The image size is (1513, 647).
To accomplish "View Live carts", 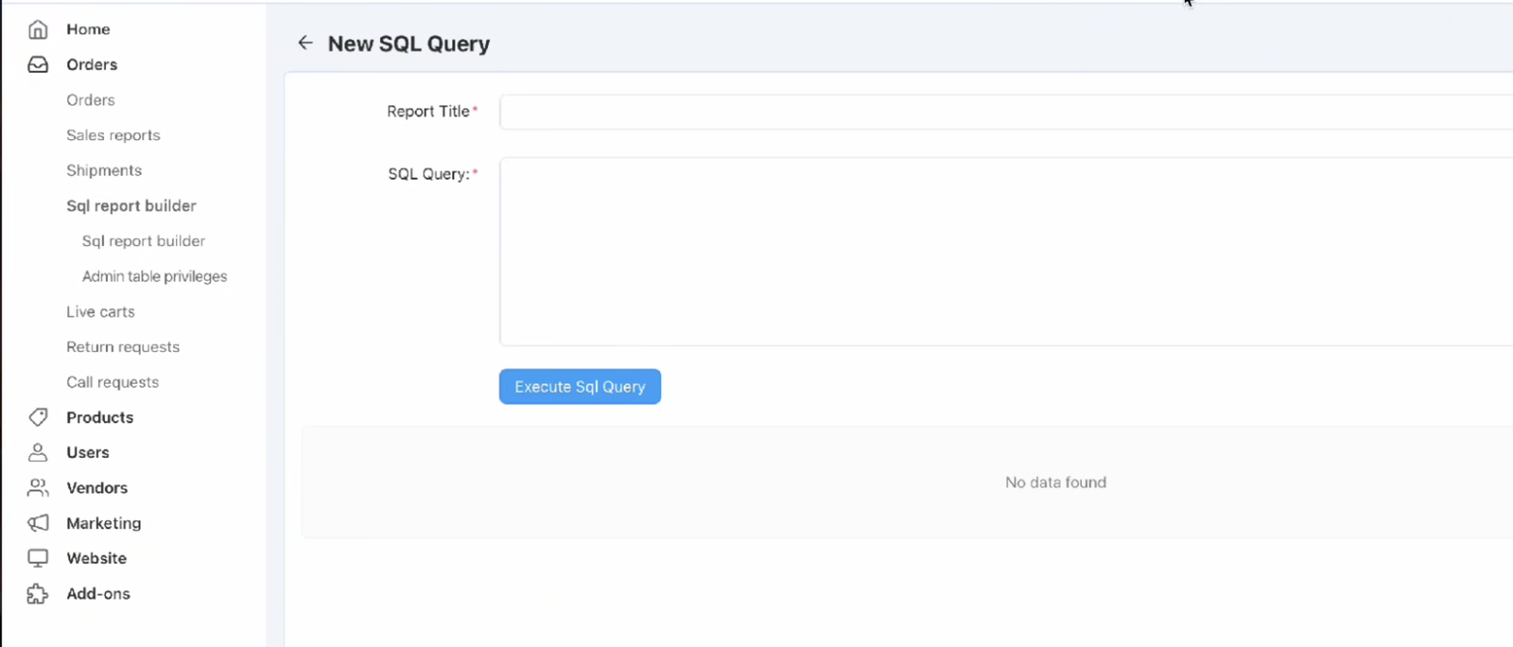I will (x=100, y=311).
